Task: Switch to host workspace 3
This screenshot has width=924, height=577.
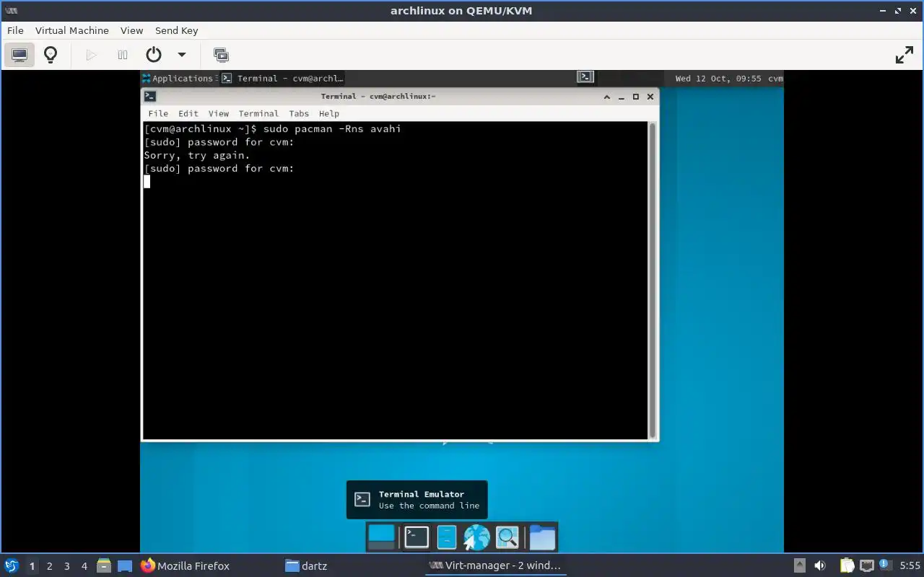Action: pyautogui.click(x=67, y=566)
